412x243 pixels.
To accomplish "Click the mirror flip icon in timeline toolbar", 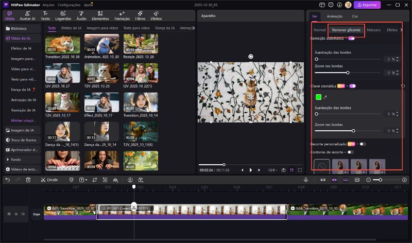I will [115, 180].
